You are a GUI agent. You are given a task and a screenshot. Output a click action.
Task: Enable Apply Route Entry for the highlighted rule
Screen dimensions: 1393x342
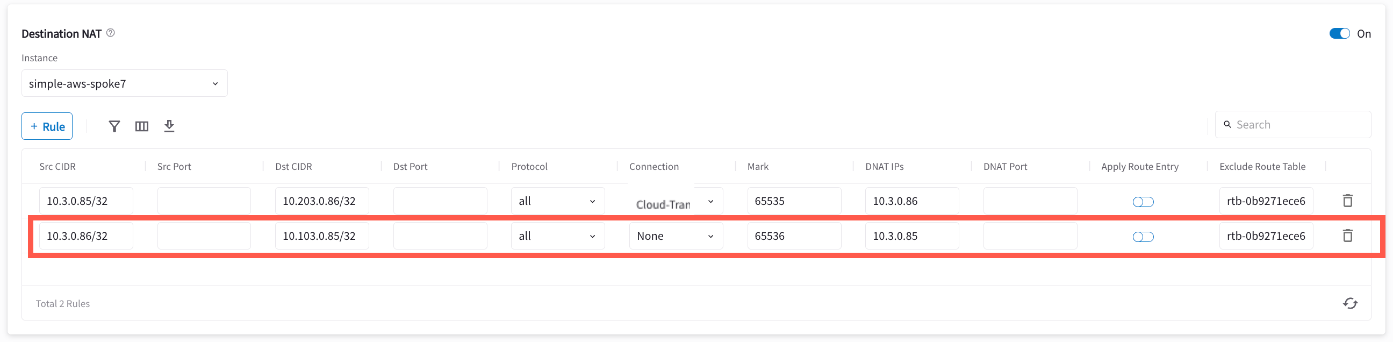click(x=1143, y=237)
